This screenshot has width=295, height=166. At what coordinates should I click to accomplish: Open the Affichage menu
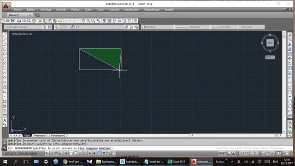46,10
